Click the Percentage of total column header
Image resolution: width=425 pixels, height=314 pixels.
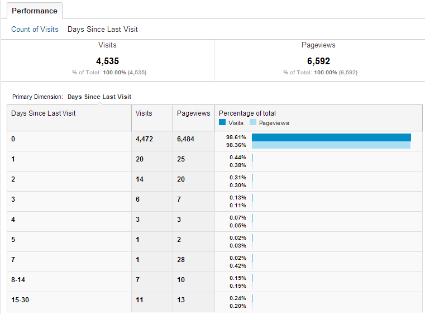247,113
